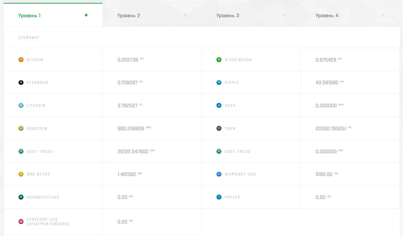Click the Ethereum amount 0.709297
The width and height of the screenshot is (403, 236).
pyautogui.click(x=128, y=82)
